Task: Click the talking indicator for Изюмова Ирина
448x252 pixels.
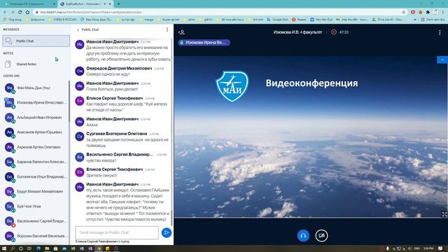Action: click(x=204, y=43)
